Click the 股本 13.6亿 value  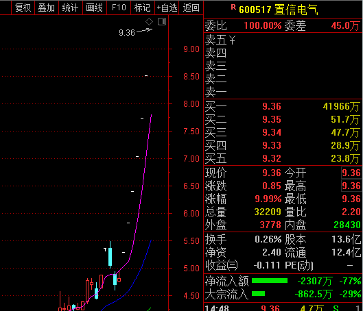[x=346, y=239]
